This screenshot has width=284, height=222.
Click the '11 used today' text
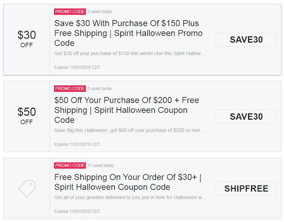(x=101, y=166)
